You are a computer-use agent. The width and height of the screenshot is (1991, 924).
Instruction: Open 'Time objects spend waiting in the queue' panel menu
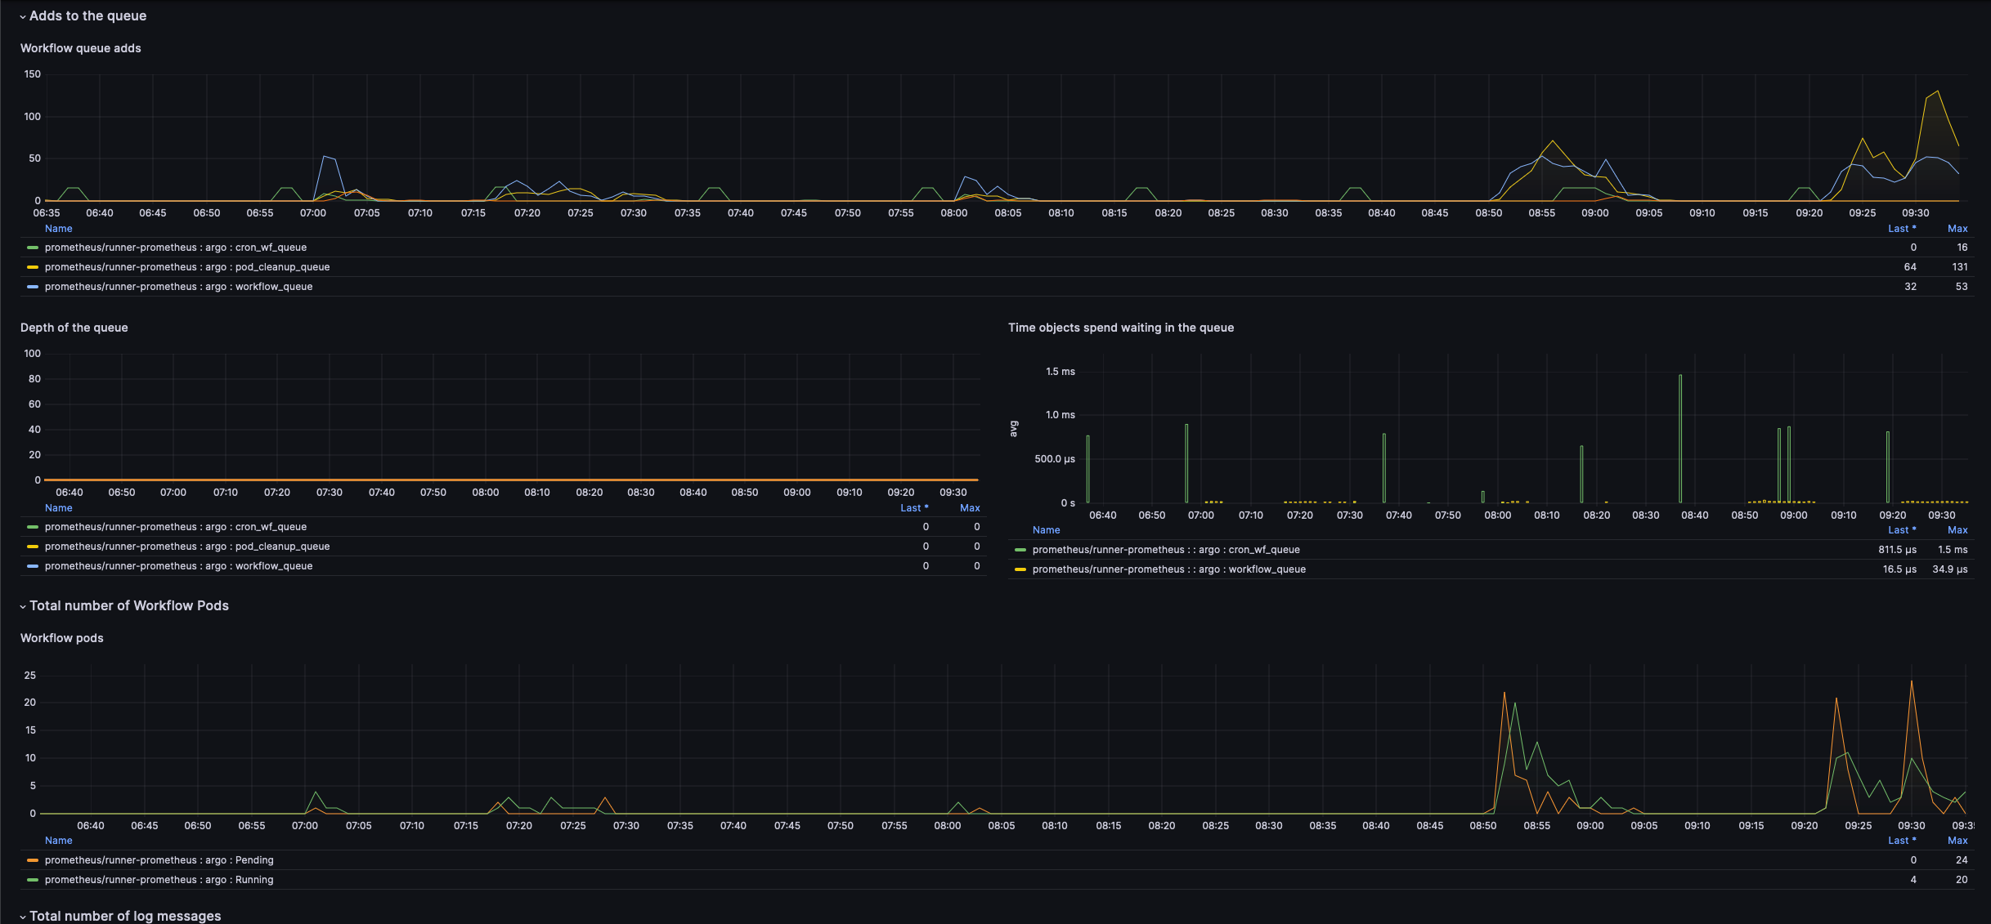[x=1120, y=328]
